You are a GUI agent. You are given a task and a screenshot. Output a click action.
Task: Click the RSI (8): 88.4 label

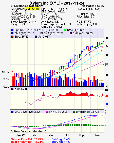point(22,89)
